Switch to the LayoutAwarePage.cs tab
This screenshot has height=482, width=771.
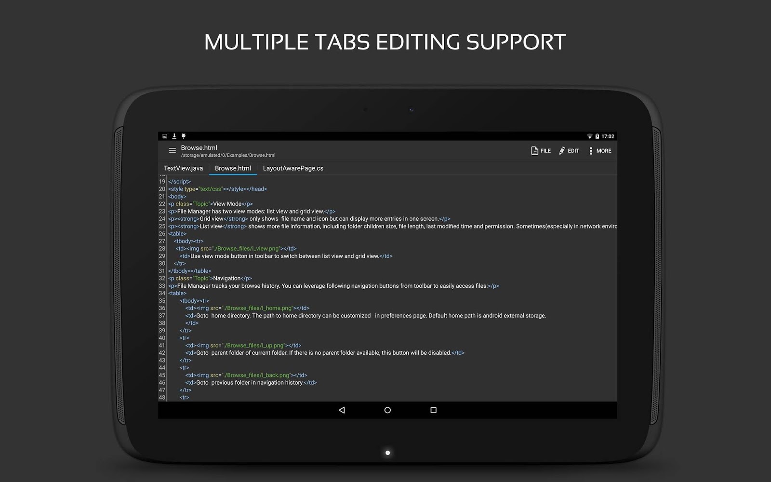[x=294, y=168]
